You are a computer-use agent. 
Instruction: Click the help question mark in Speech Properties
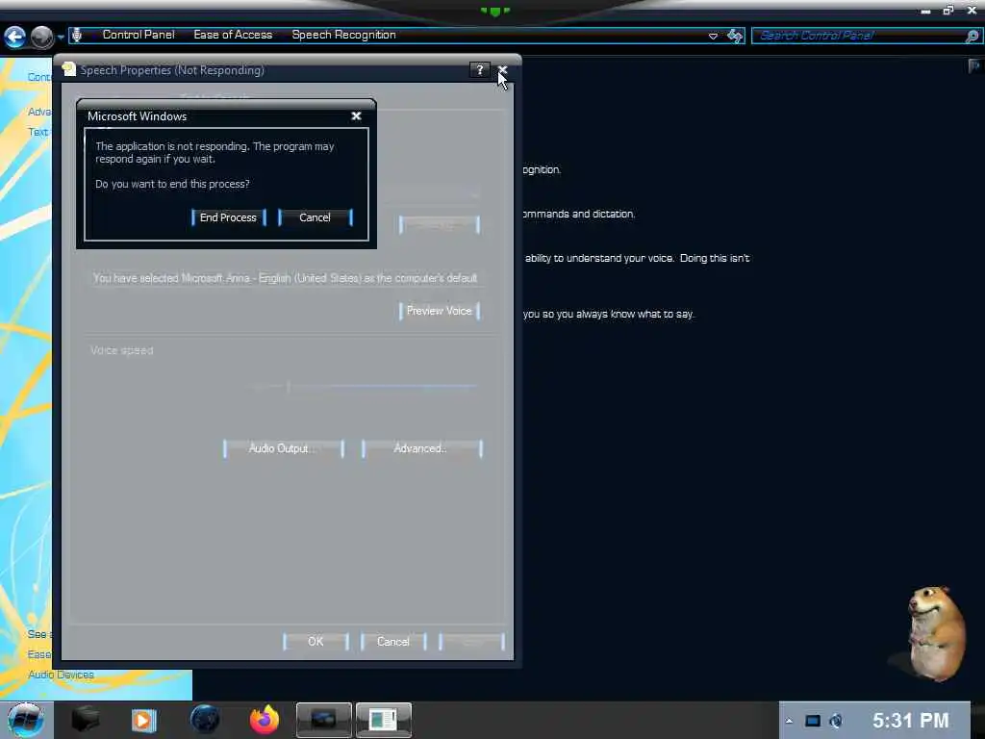click(479, 69)
